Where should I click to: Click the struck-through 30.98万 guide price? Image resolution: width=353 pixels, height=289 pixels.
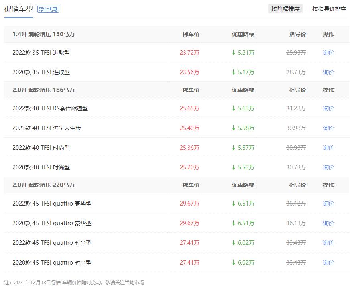(296, 128)
